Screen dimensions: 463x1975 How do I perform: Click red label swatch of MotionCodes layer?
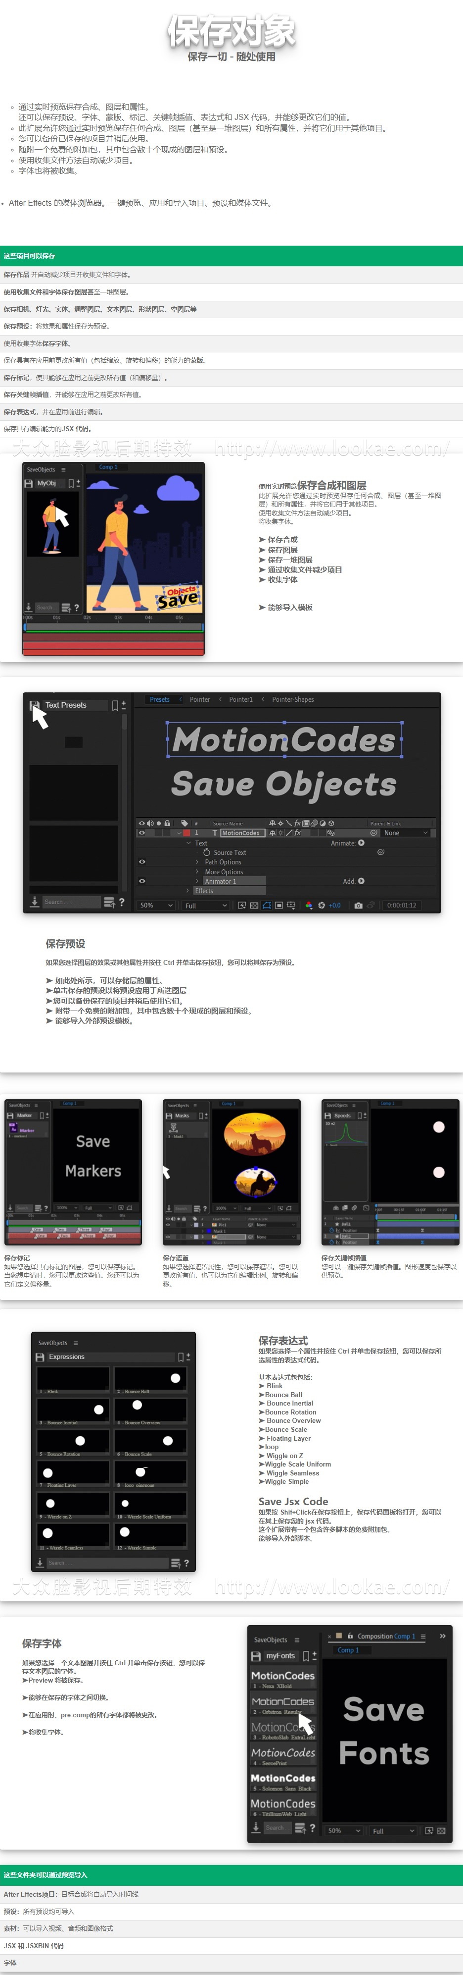click(x=186, y=833)
